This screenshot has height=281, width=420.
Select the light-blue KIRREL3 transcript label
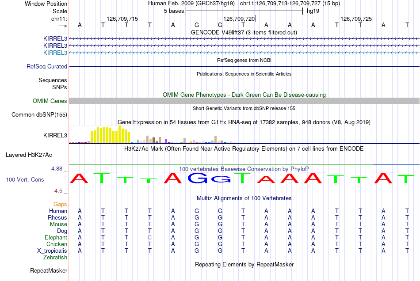(x=55, y=53)
